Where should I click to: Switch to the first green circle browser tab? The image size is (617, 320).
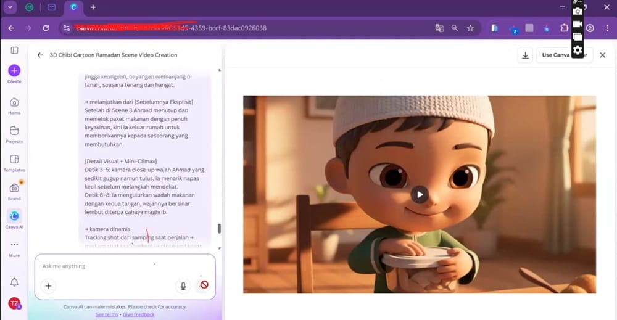point(29,7)
